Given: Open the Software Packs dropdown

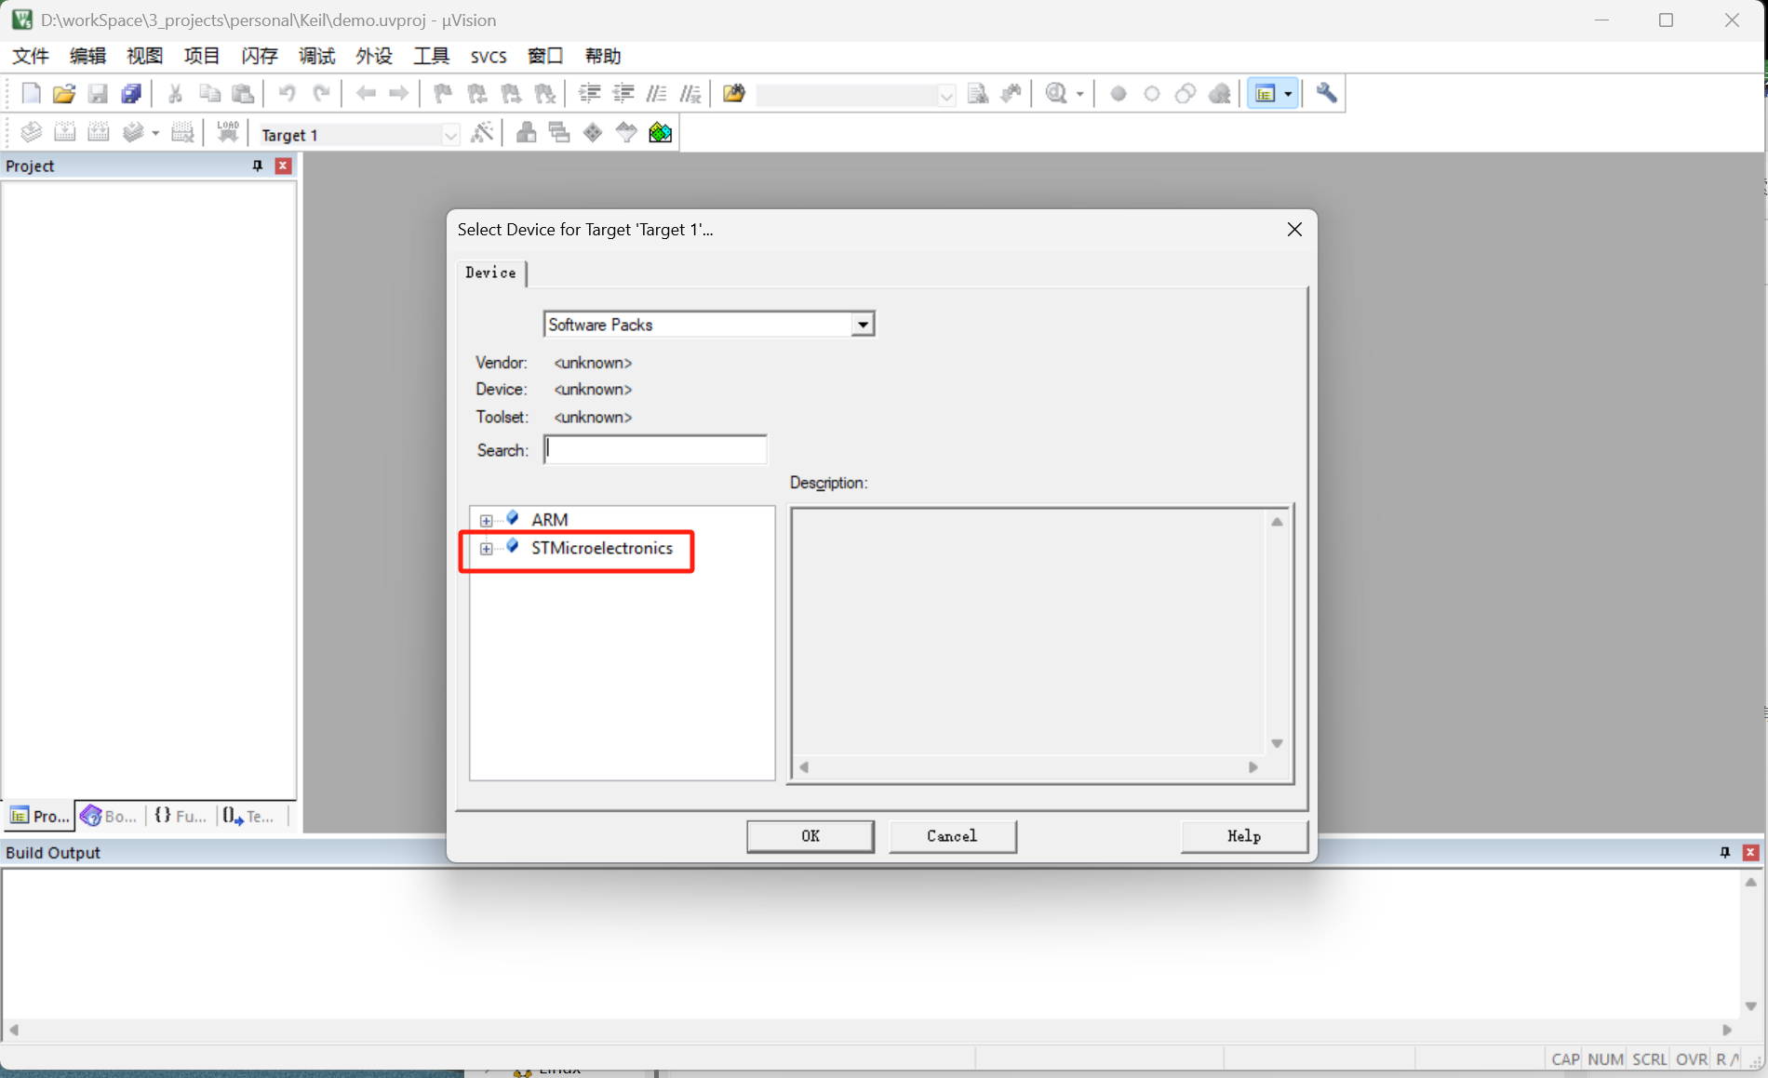Looking at the screenshot, I should 863,325.
